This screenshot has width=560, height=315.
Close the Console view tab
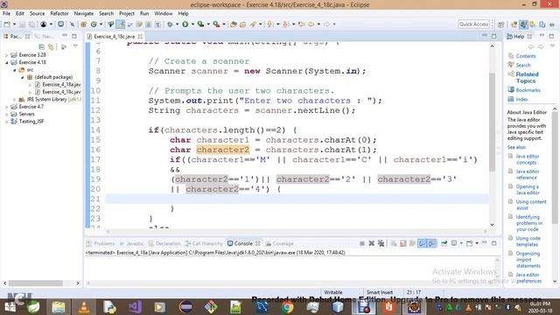point(258,243)
